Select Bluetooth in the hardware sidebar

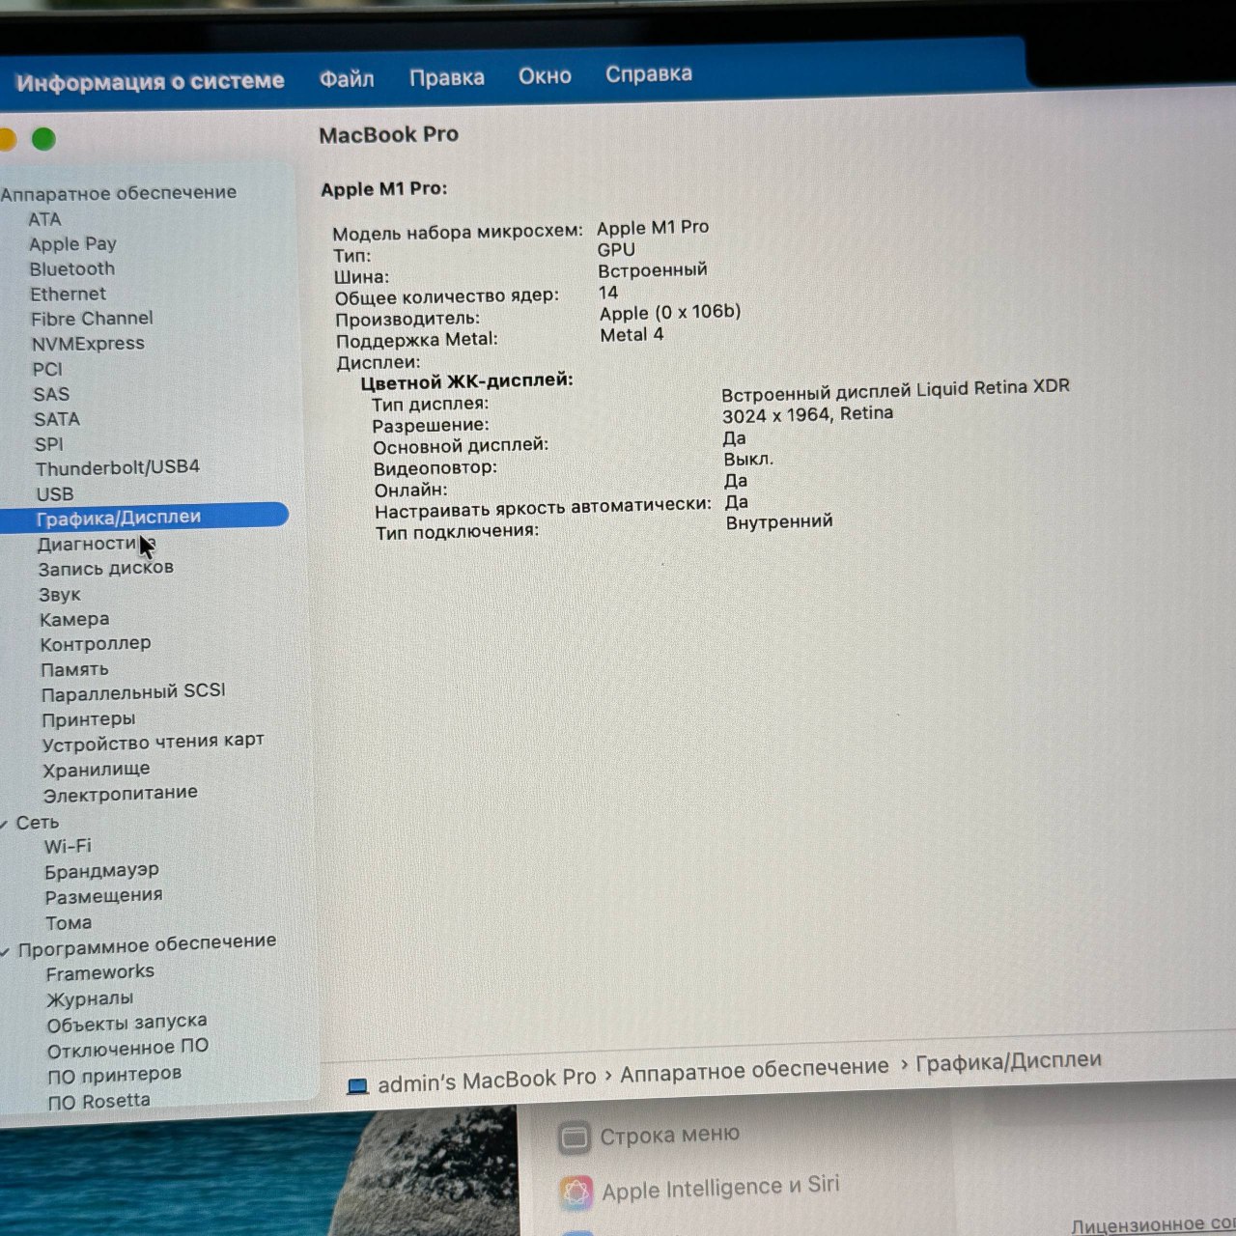[71, 268]
